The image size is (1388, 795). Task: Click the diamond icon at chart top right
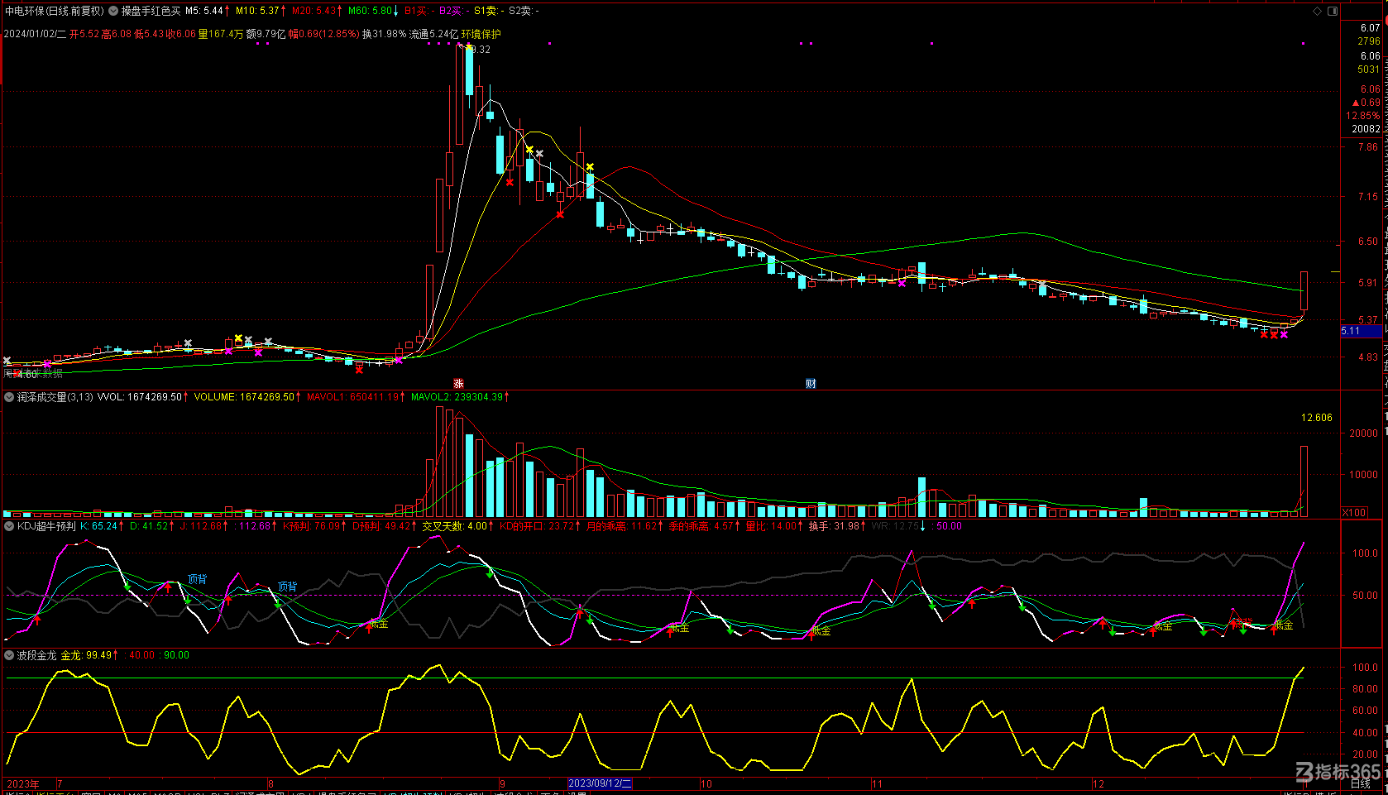coord(1317,11)
